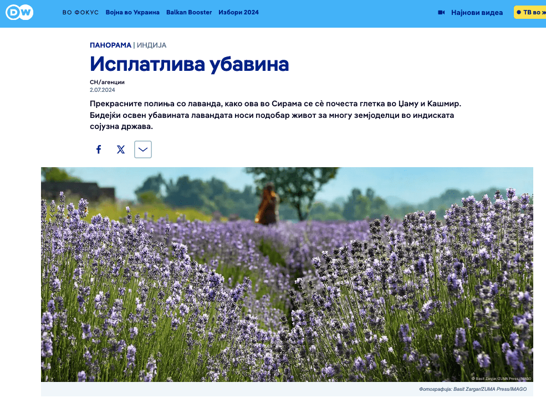The width and height of the screenshot is (546, 398).
Task: Click the headline Исплатлива убавина
Action: pos(189,64)
